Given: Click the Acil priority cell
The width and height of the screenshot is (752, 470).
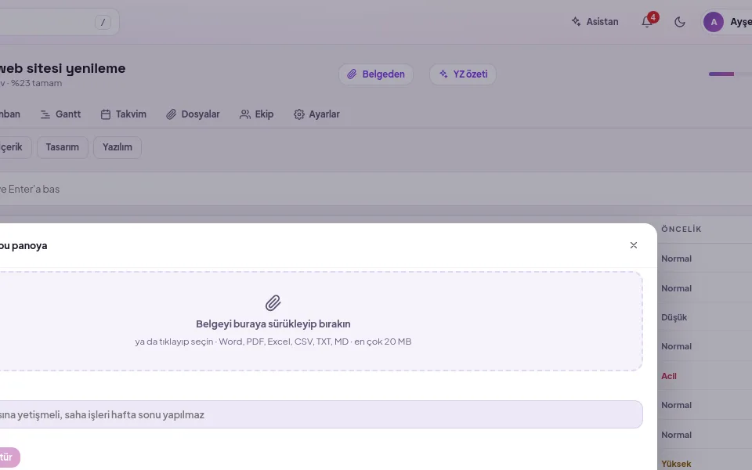Looking at the screenshot, I should coord(668,376).
